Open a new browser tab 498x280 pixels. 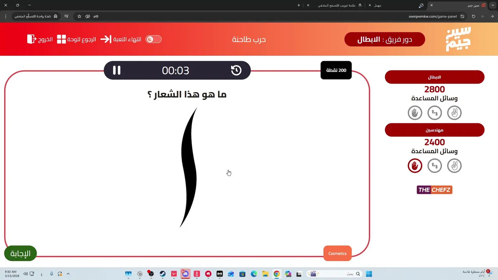tap(299, 5)
